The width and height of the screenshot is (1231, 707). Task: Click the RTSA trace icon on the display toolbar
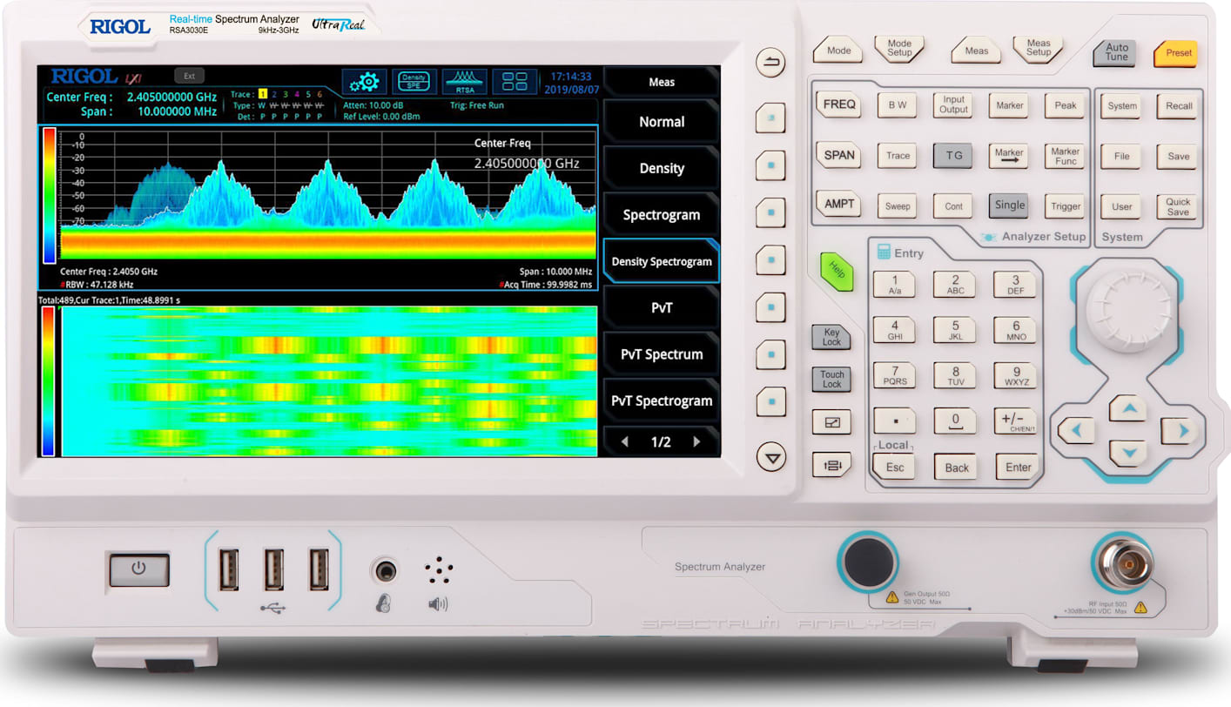point(464,80)
